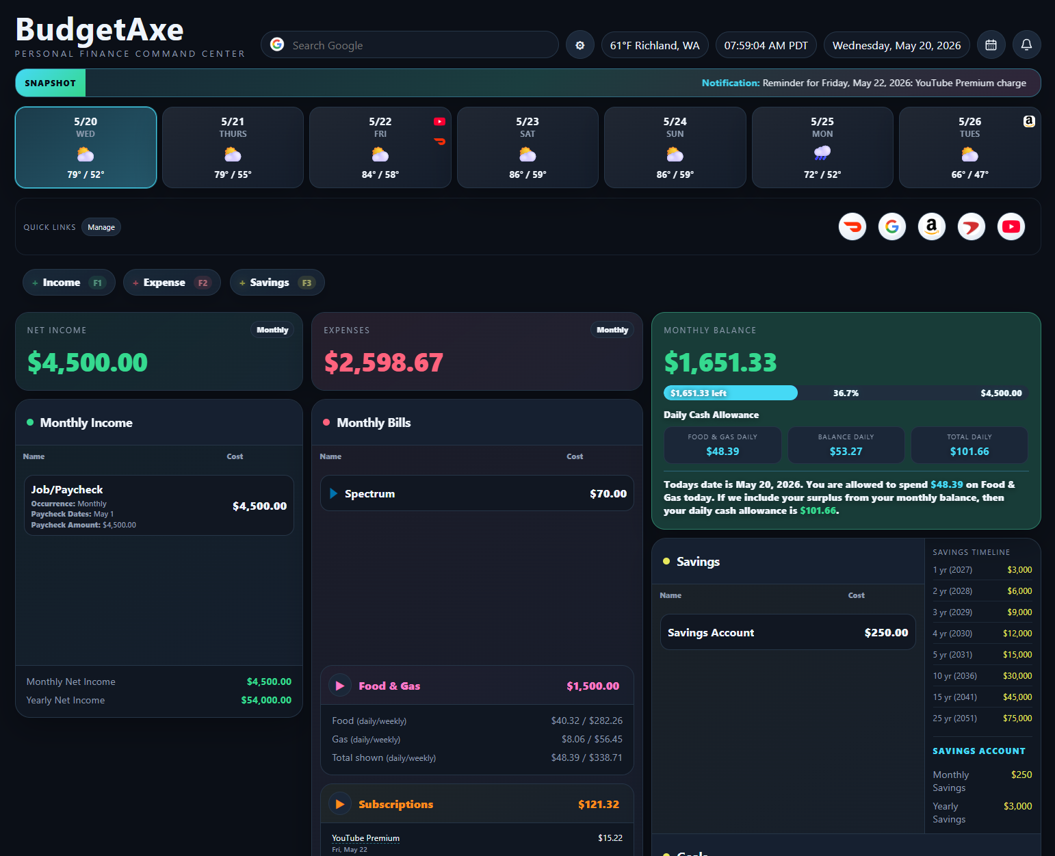Open the notifications bell
Image resolution: width=1055 pixels, height=856 pixels.
coord(1026,45)
